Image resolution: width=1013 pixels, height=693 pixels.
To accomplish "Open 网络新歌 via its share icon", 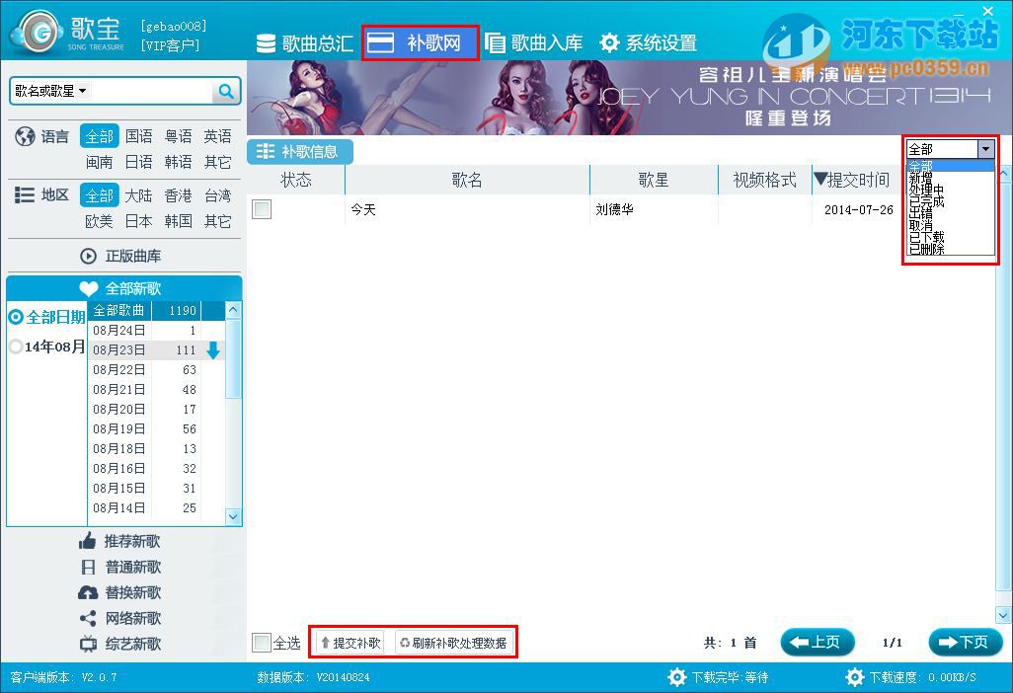I will tap(89, 617).
